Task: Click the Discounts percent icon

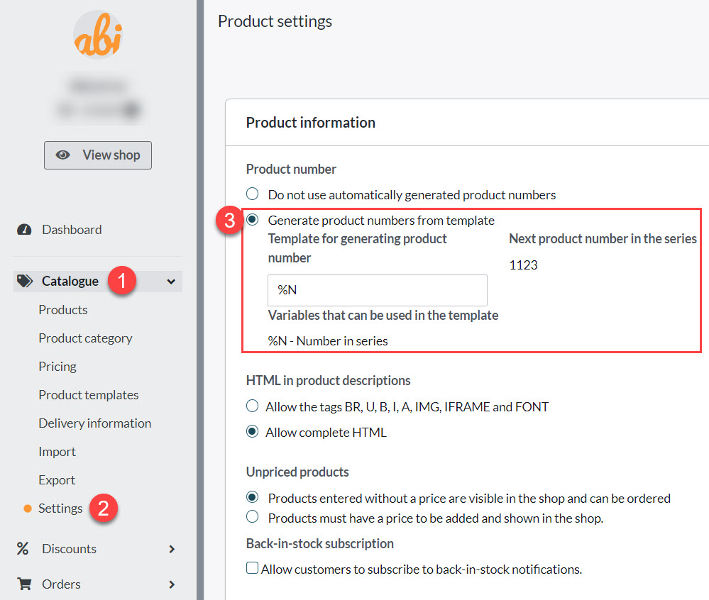Action: 23,549
